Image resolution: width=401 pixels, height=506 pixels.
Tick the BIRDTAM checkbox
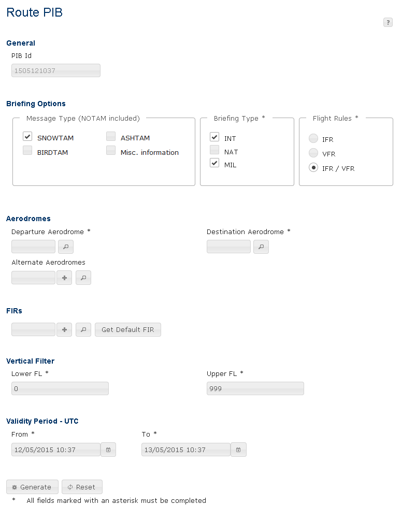point(28,151)
